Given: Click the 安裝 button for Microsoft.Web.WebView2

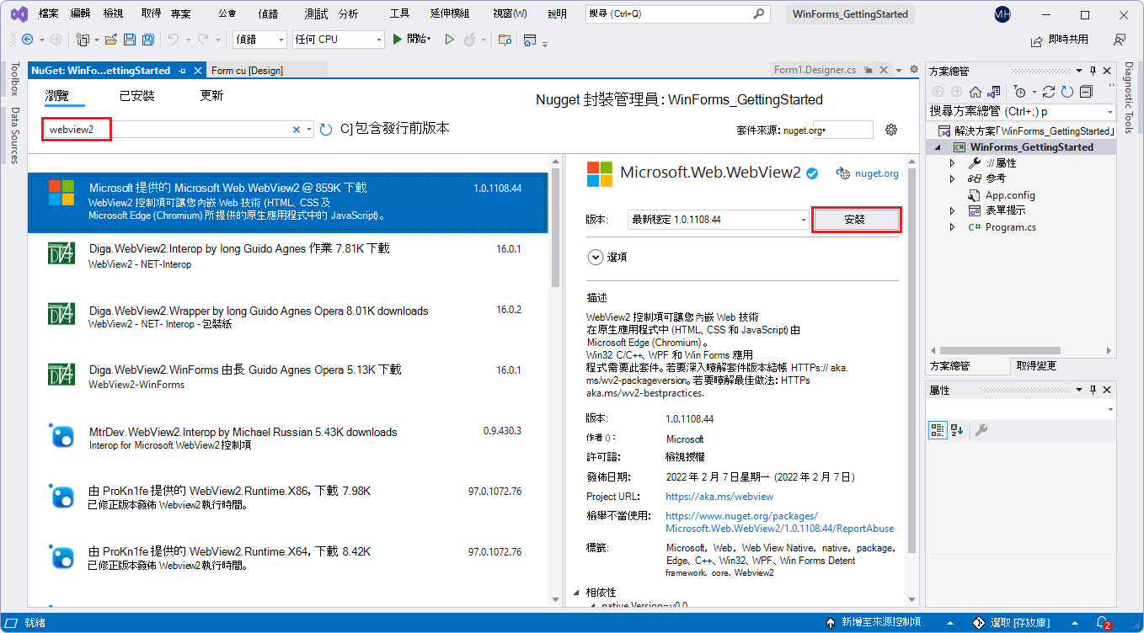Looking at the screenshot, I should click(x=857, y=219).
